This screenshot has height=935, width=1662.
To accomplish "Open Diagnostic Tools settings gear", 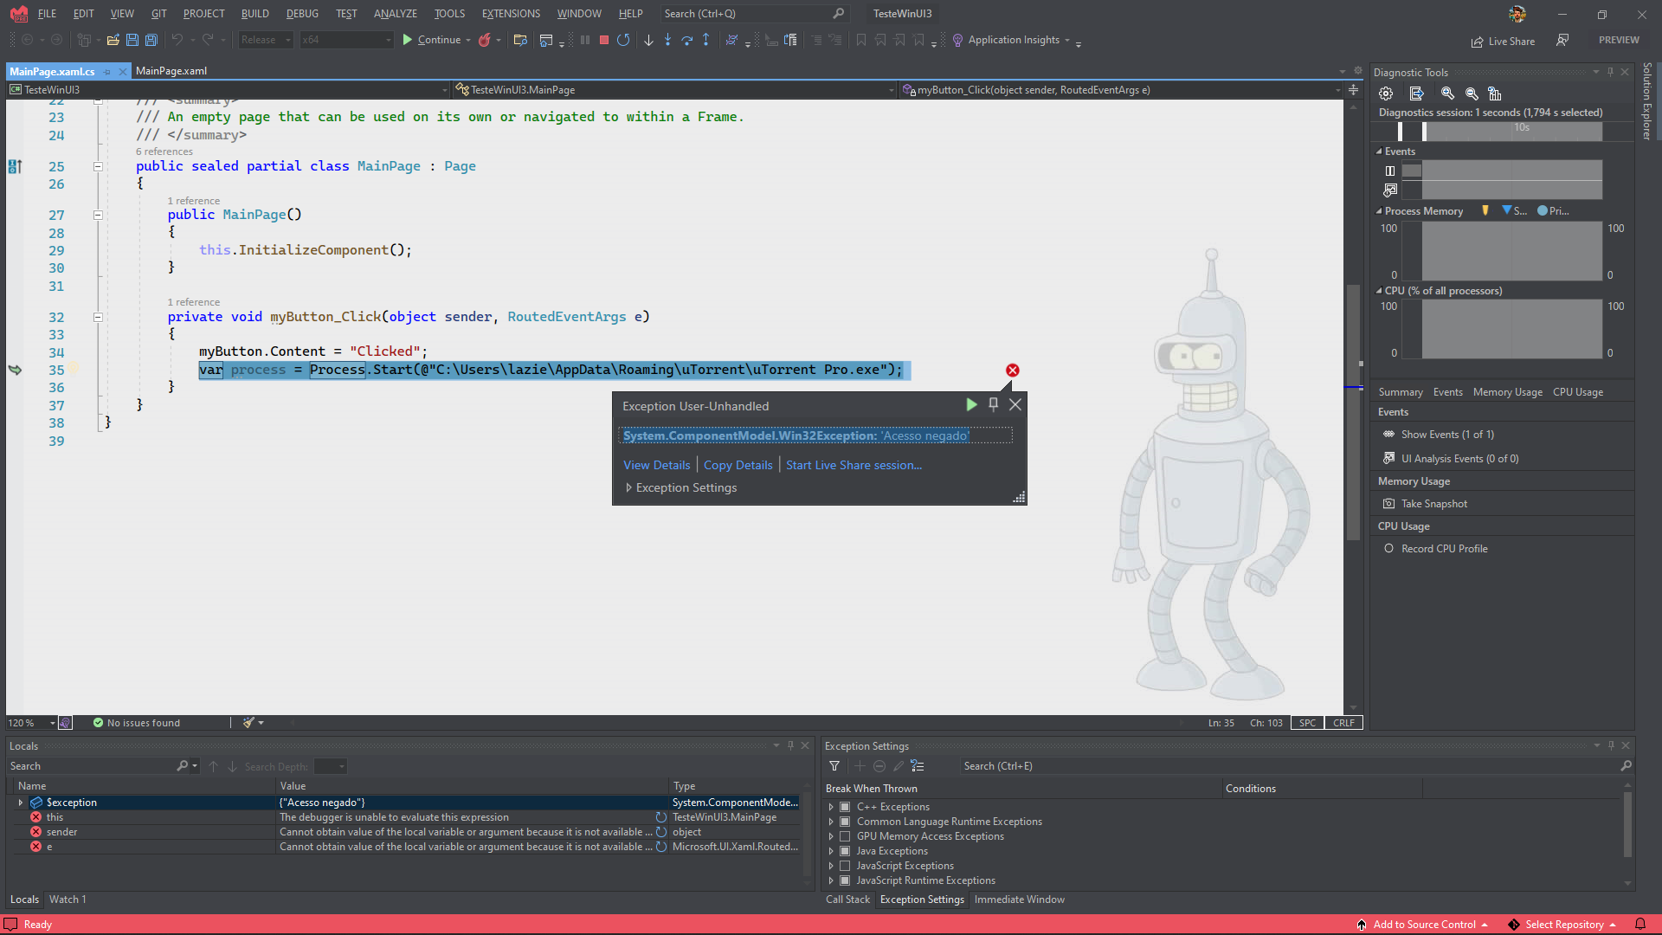I will 1386,93.
